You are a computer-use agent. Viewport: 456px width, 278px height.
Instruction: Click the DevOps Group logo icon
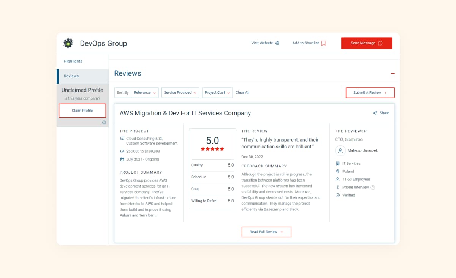click(68, 43)
